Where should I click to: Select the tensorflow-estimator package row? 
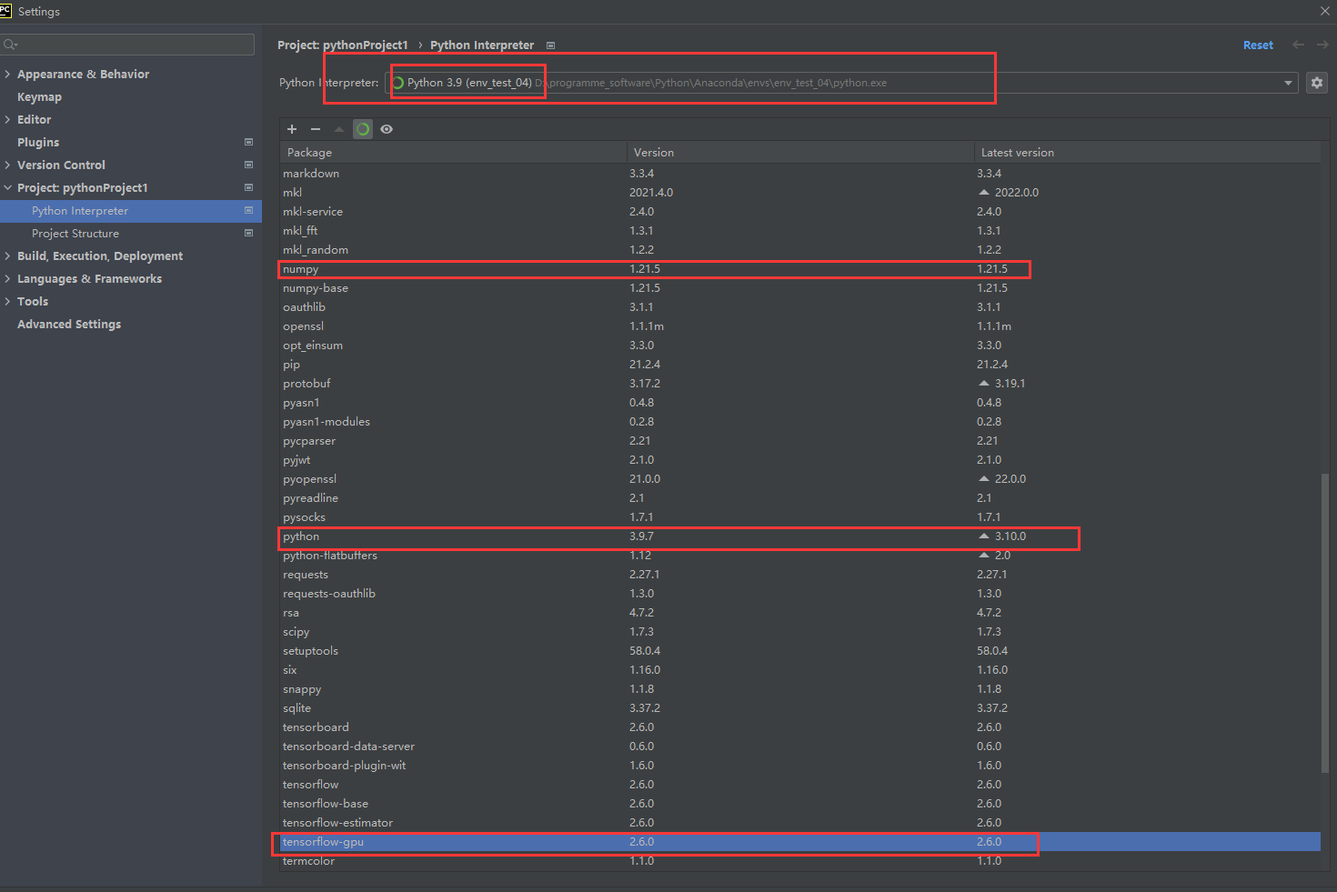coord(800,822)
